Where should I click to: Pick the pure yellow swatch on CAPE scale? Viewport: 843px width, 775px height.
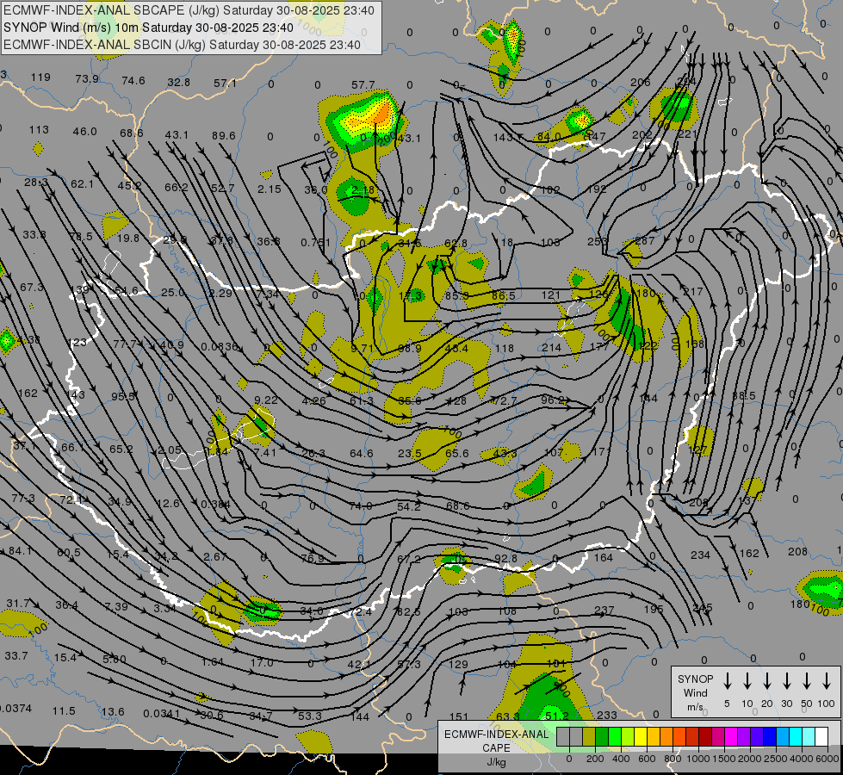coord(641,736)
